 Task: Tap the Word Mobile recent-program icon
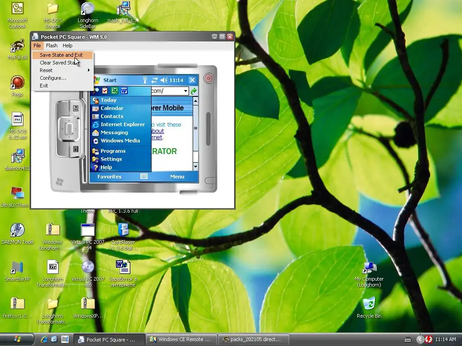pyautogui.click(x=125, y=91)
